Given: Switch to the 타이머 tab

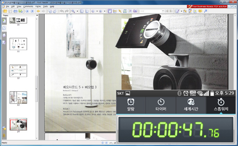Looking at the screenshot, I should click(161, 105).
